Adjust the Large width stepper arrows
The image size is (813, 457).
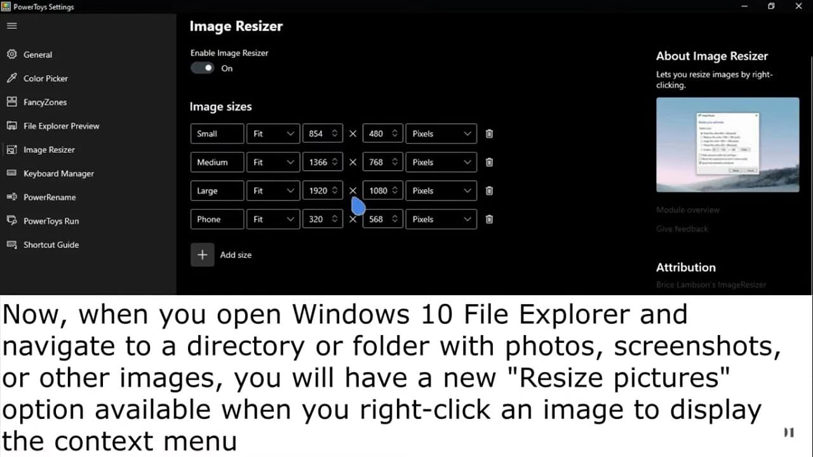(x=334, y=191)
